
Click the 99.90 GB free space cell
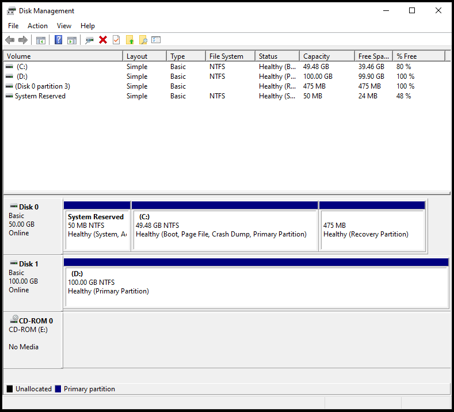point(371,77)
